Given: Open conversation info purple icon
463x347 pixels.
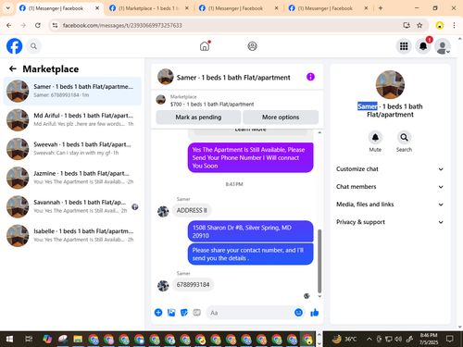Looking at the screenshot, I should tap(310, 77).
